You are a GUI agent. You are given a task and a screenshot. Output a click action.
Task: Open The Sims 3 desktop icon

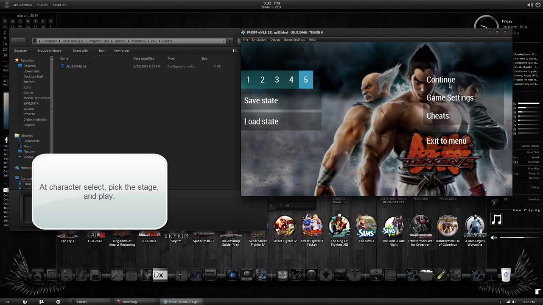point(366,226)
